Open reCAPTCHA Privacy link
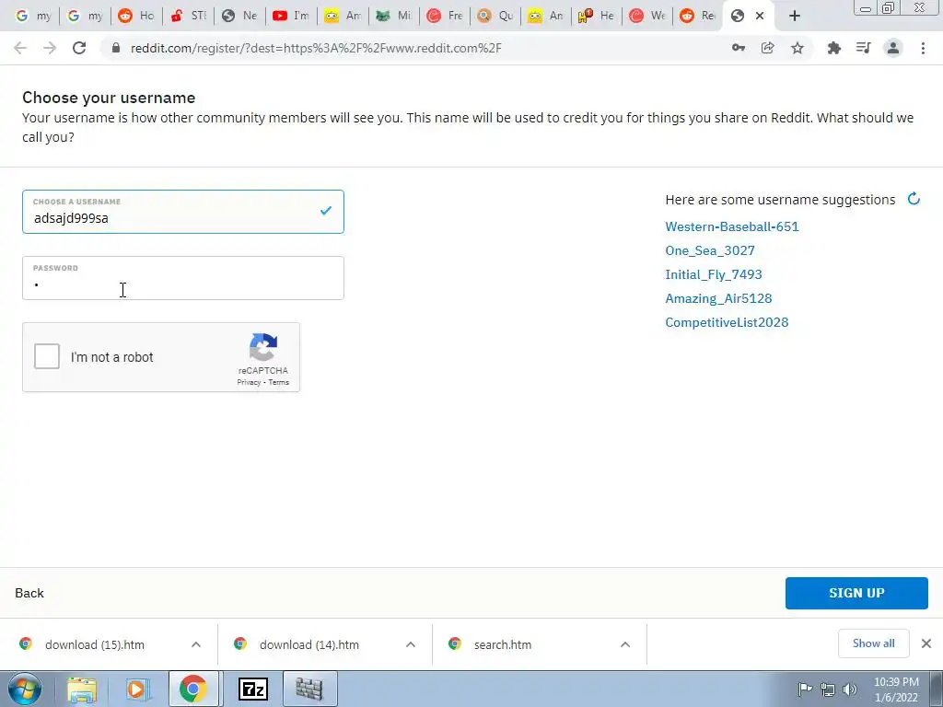 pos(249,382)
